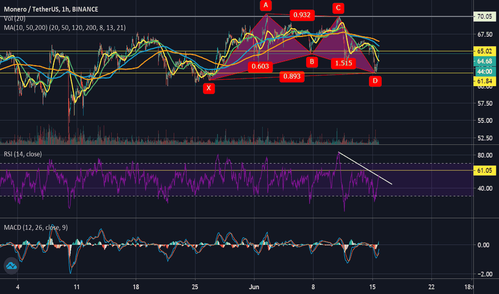Click the 0.603 ratio label
Viewport: 499px width, 294px height.
click(260, 66)
